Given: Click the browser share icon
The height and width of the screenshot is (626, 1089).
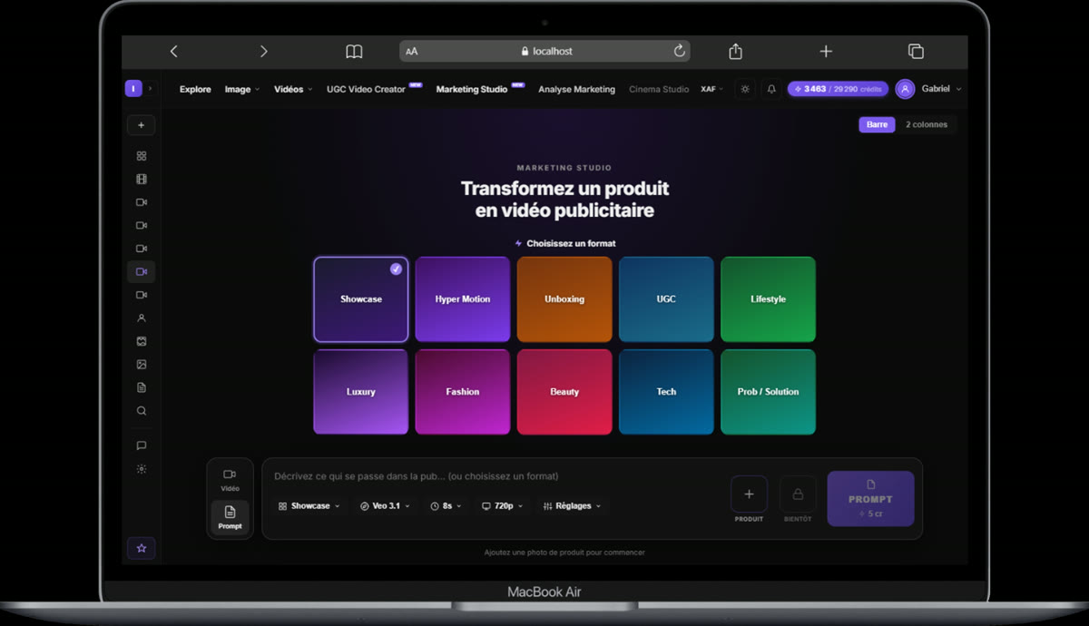Looking at the screenshot, I should click(x=735, y=51).
